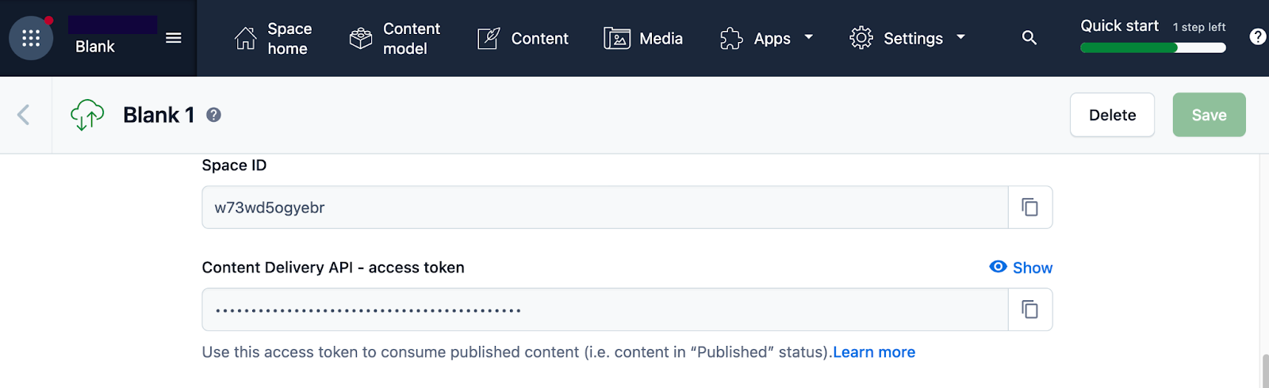Click the Quick start progress bar

(1153, 48)
